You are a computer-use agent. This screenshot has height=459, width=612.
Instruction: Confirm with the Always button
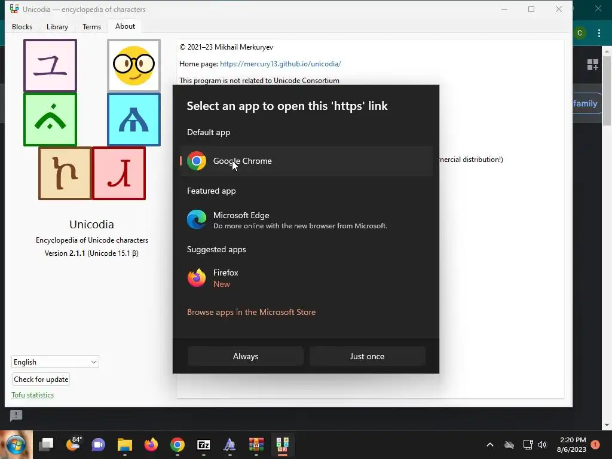click(x=246, y=356)
